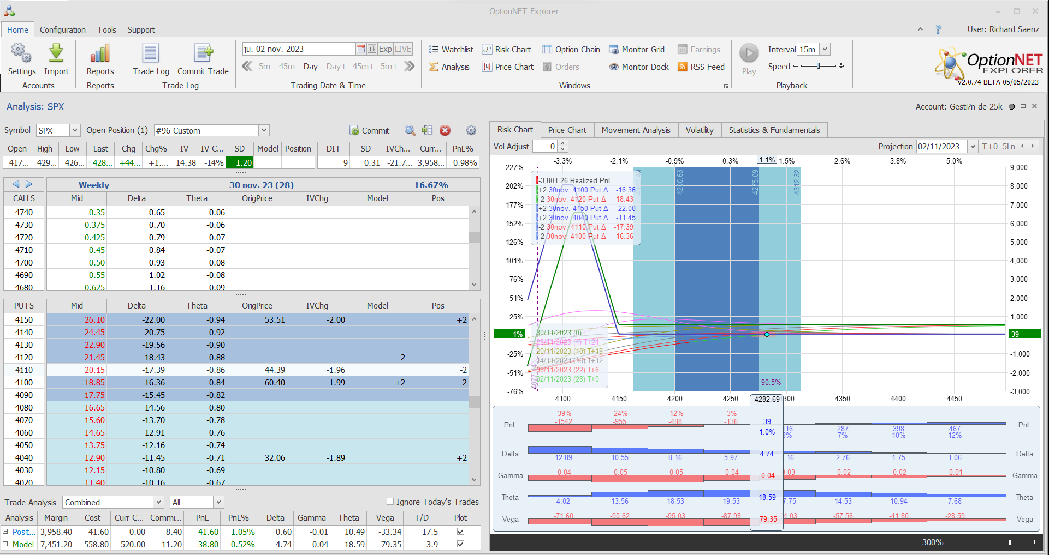Adjust the playback Speed slider
1049x555 pixels.
(818, 66)
